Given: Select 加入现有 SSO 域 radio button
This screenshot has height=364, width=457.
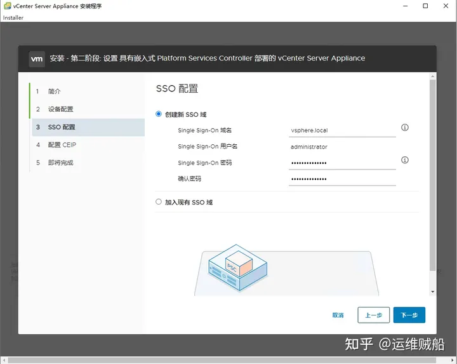Looking at the screenshot, I should click(x=159, y=202).
